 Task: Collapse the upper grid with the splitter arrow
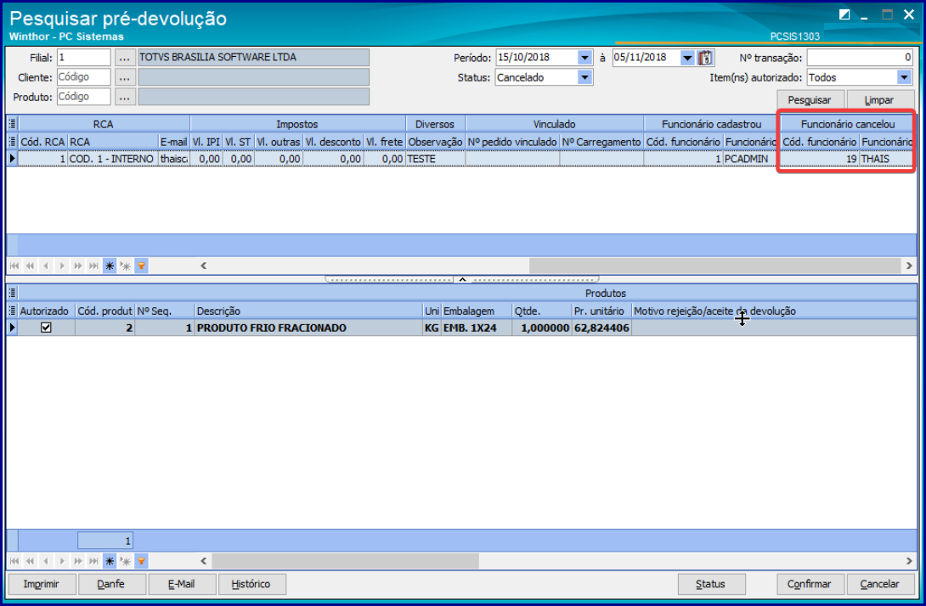coord(462,279)
